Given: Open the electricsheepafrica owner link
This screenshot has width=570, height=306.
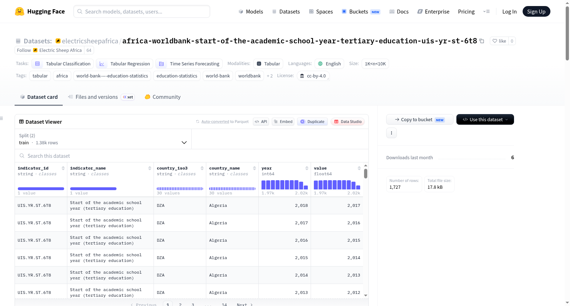Looking at the screenshot, I should click(90, 41).
